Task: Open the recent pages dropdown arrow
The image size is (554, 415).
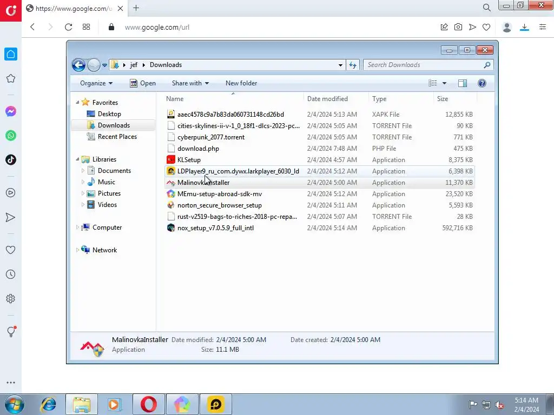Action: pyautogui.click(x=104, y=65)
